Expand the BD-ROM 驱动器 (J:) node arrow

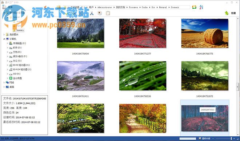click(x=7, y=69)
